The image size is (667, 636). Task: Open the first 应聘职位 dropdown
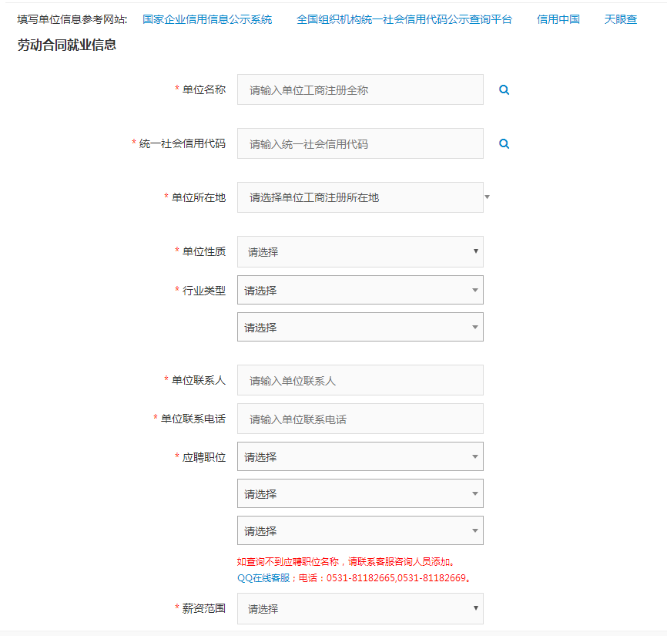360,457
